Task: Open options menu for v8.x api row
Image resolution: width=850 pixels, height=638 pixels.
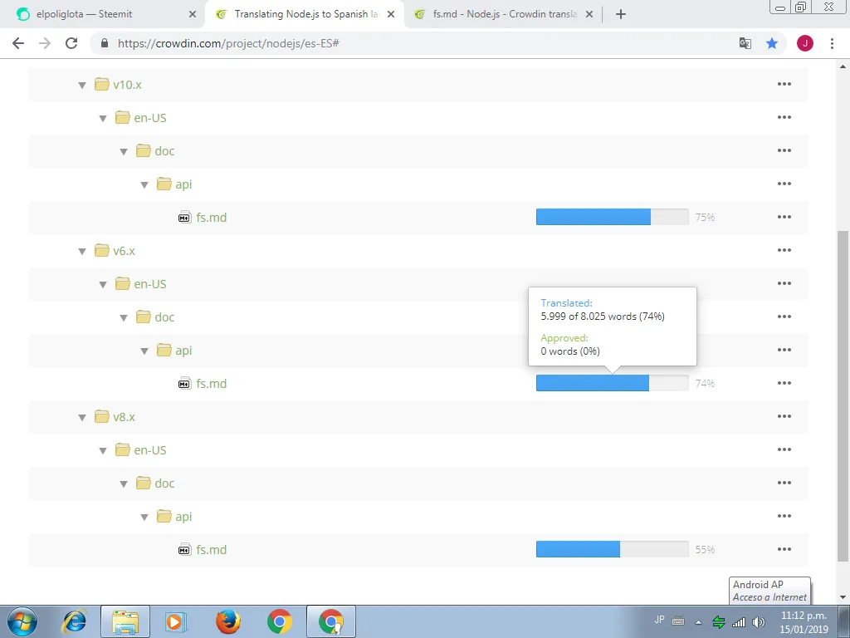Action: coord(784,516)
